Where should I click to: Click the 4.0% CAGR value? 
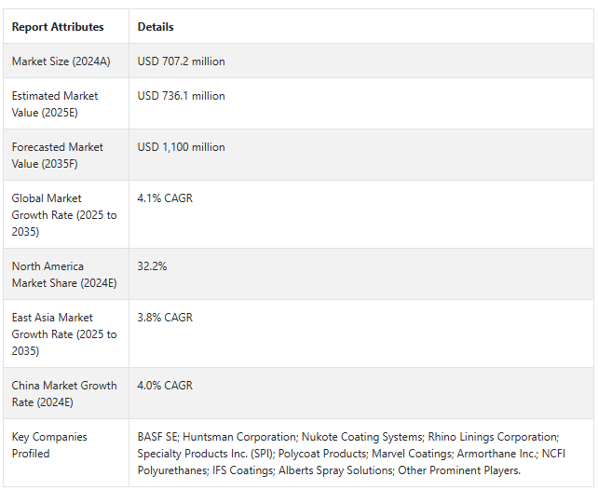tap(165, 386)
